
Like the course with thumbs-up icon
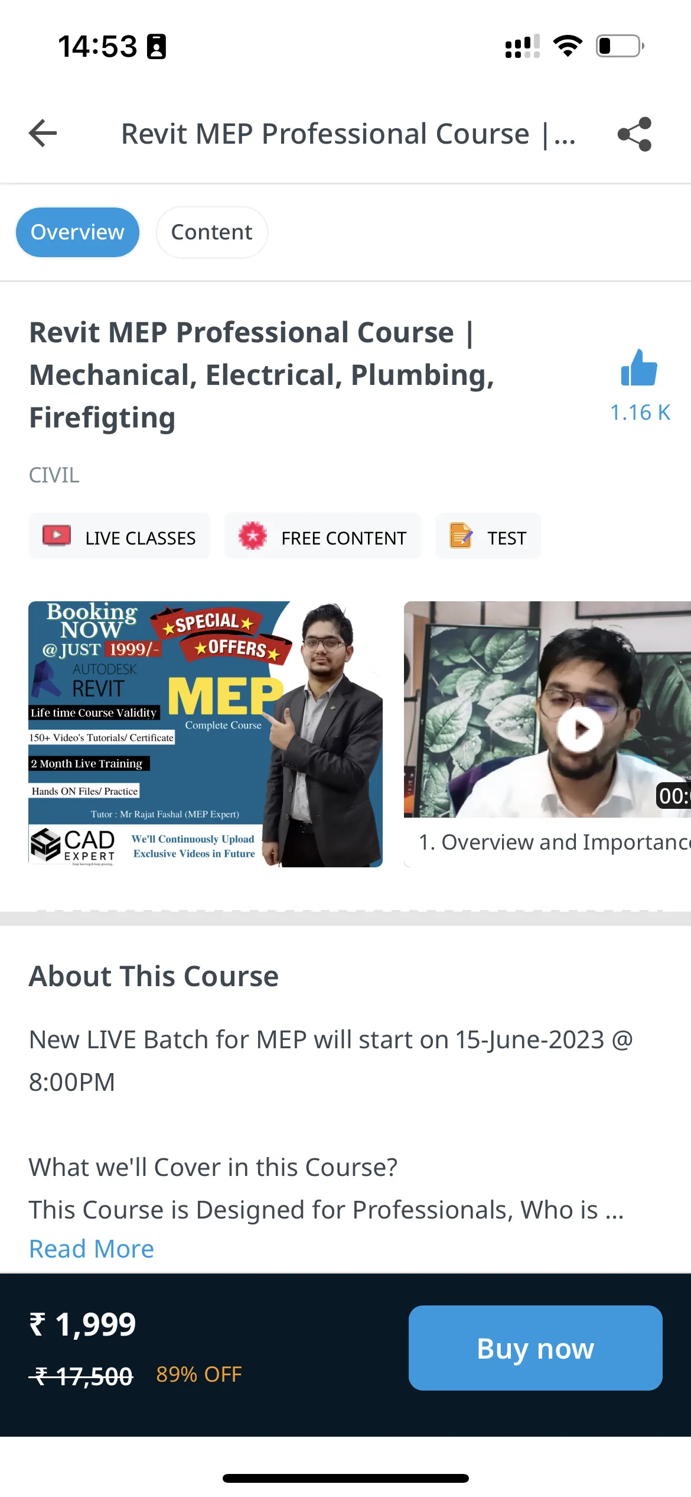pos(639,368)
